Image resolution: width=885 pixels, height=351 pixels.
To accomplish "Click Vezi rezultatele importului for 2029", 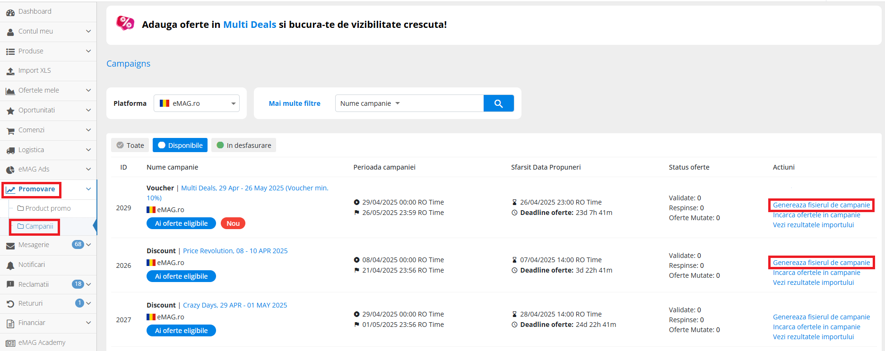I will pyautogui.click(x=813, y=225).
